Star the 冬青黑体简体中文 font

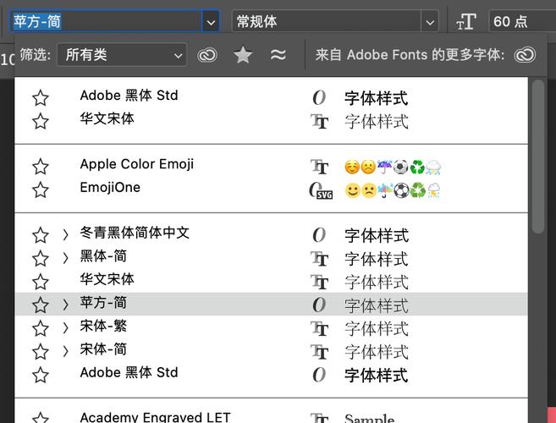tap(41, 235)
